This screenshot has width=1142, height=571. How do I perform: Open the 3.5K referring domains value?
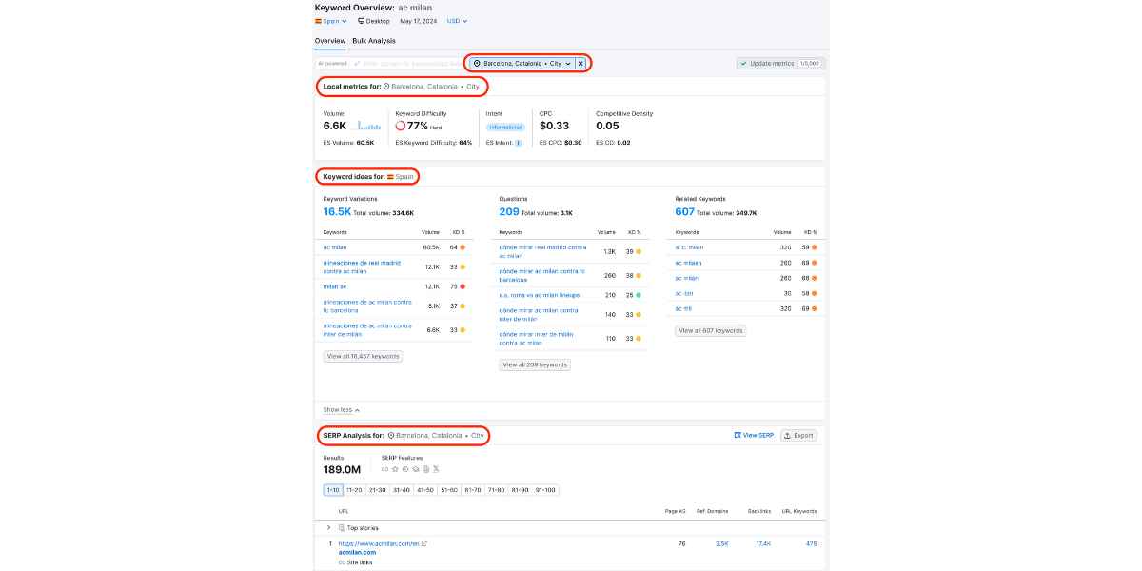pos(722,543)
